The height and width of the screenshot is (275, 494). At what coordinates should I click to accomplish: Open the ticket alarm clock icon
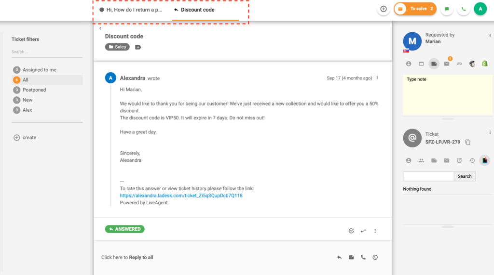[x=459, y=160]
